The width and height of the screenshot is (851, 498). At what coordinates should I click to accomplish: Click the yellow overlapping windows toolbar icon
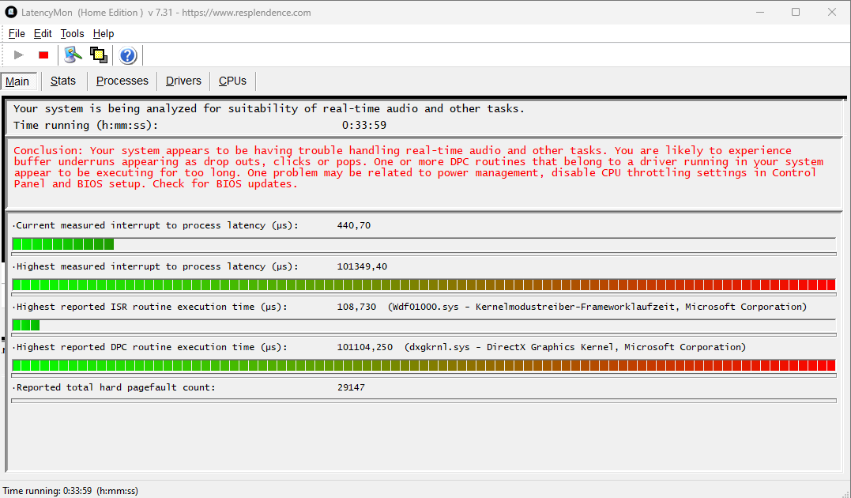point(98,55)
